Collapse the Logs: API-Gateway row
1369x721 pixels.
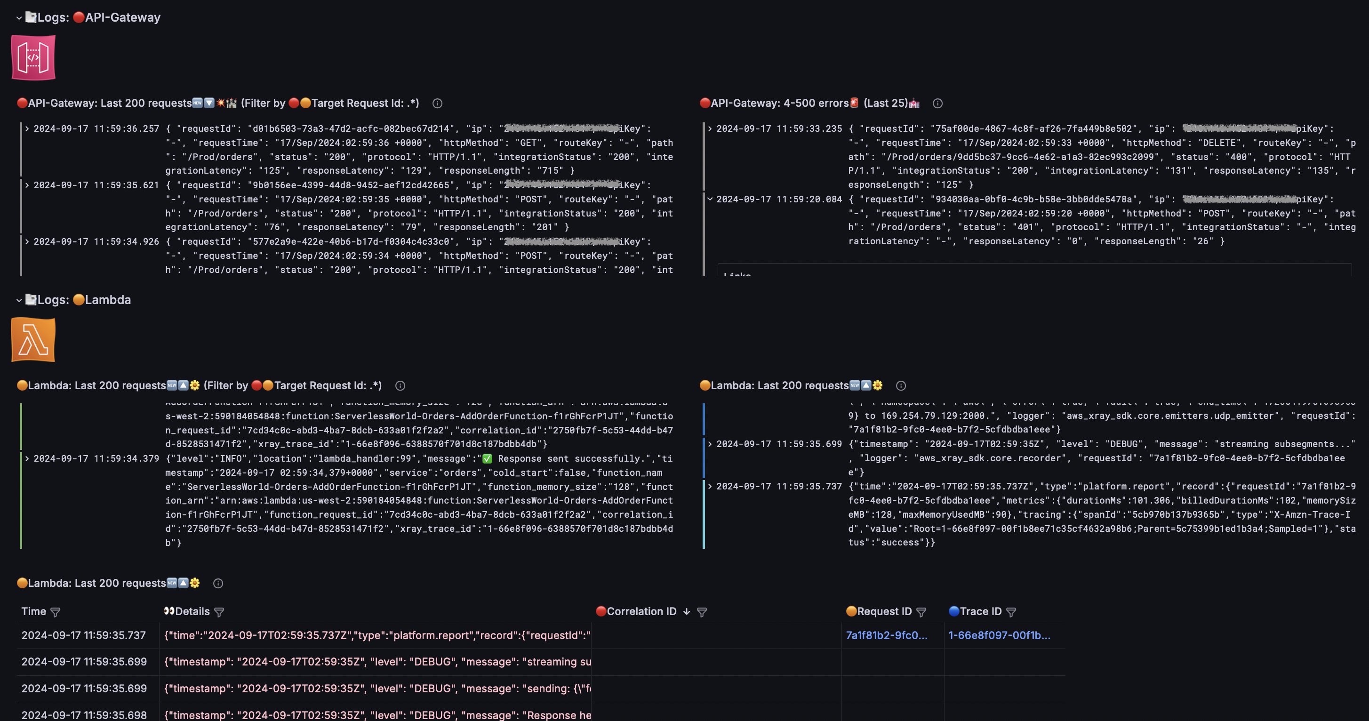pyautogui.click(x=19, y=18)
